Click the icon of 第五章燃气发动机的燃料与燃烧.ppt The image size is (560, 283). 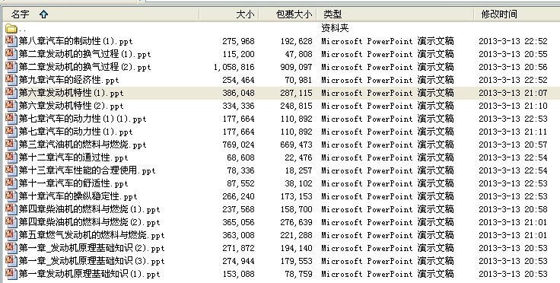(11, 235)
